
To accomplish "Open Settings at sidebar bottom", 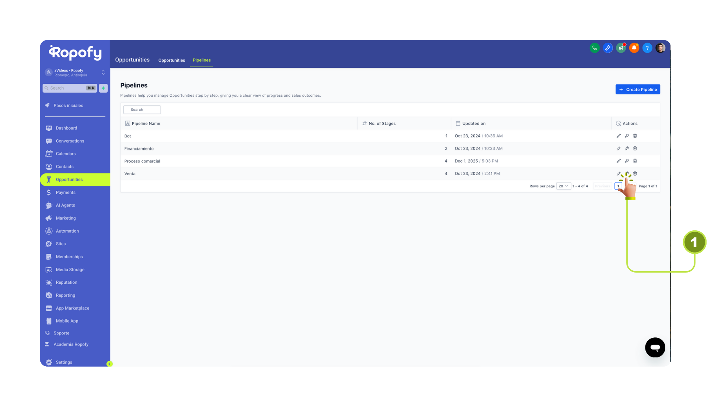I will pyautogui.click(x=64, y=362).
